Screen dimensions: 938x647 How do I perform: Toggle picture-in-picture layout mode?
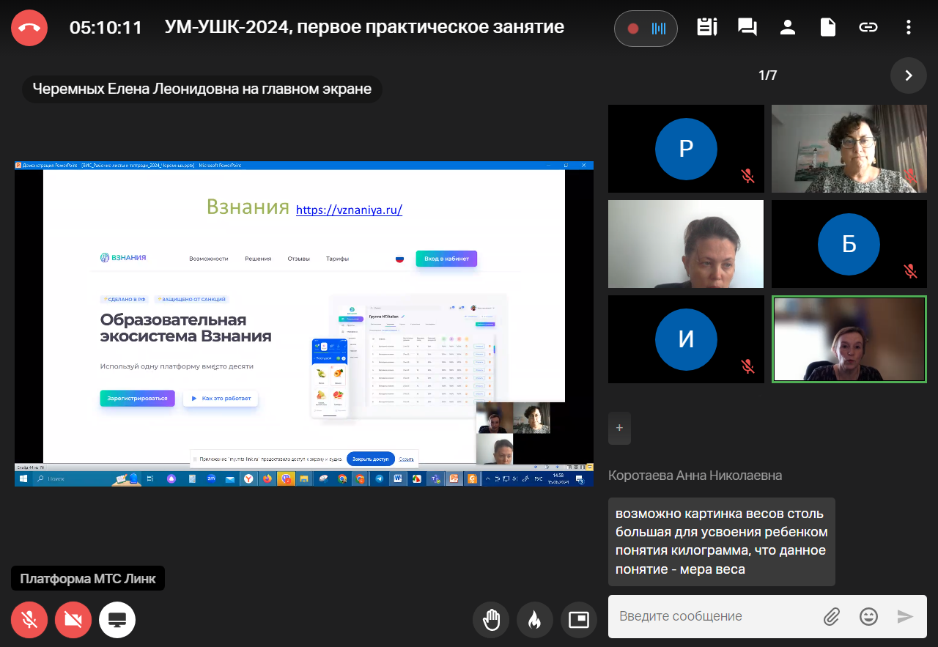[x=579, y=620]
